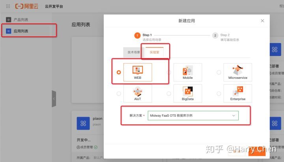Click the Step 2 circle indicator

(215, 35)
